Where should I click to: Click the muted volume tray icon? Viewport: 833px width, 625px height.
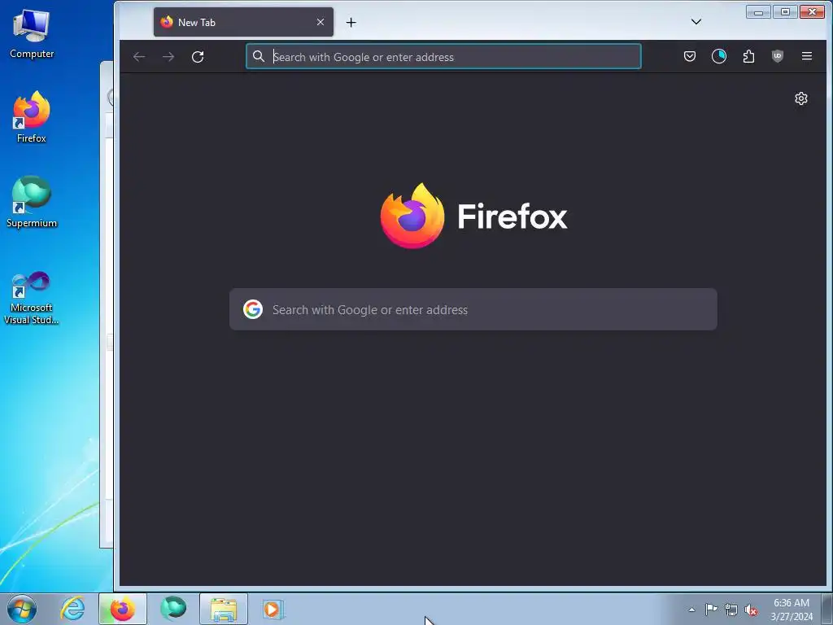pyautogui.click(x=751, y=610)
